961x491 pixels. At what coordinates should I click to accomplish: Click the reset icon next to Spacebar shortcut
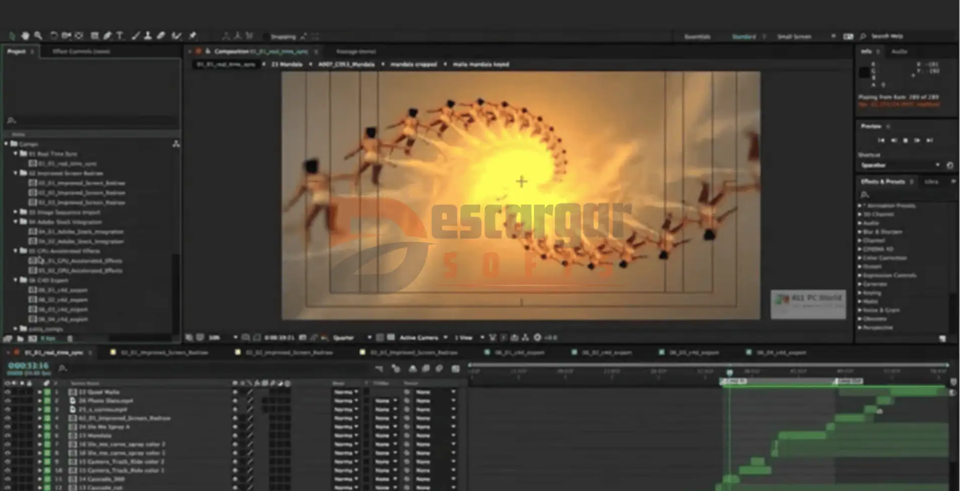click(949, 166)
